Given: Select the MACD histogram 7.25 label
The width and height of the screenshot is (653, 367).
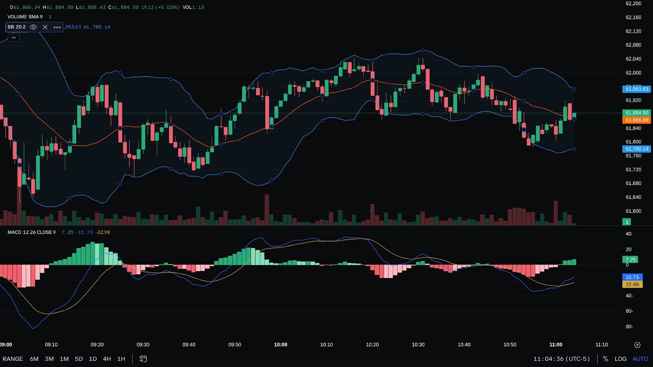Looking at the screenshot, I should [631, 259].
